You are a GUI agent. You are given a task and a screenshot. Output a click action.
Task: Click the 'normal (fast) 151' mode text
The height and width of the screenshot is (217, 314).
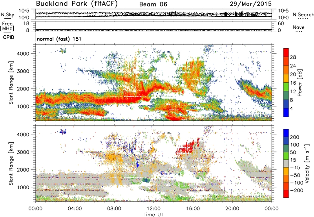(x=59, y=39)
